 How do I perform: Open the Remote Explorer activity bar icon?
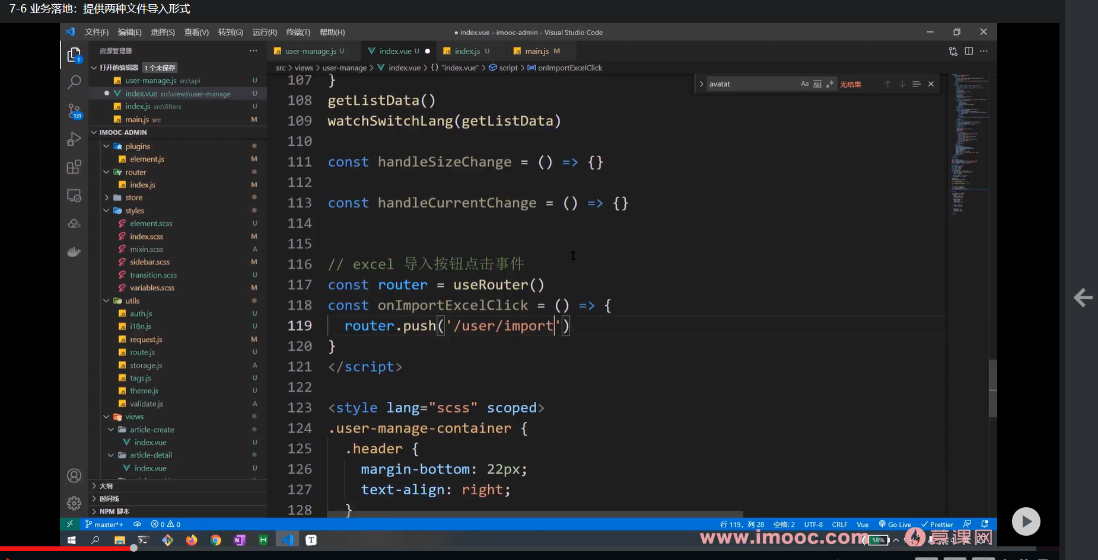click(74, 196)
